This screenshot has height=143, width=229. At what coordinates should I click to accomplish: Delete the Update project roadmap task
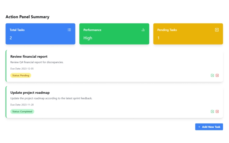pos(217,112)
